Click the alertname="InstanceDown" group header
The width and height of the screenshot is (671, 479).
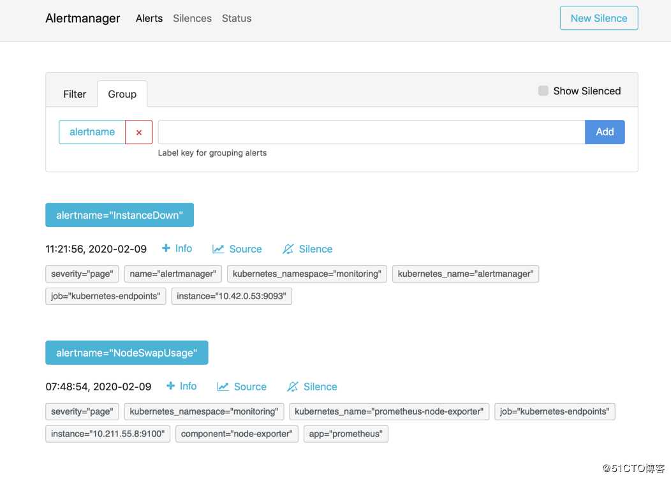[119, 215]
